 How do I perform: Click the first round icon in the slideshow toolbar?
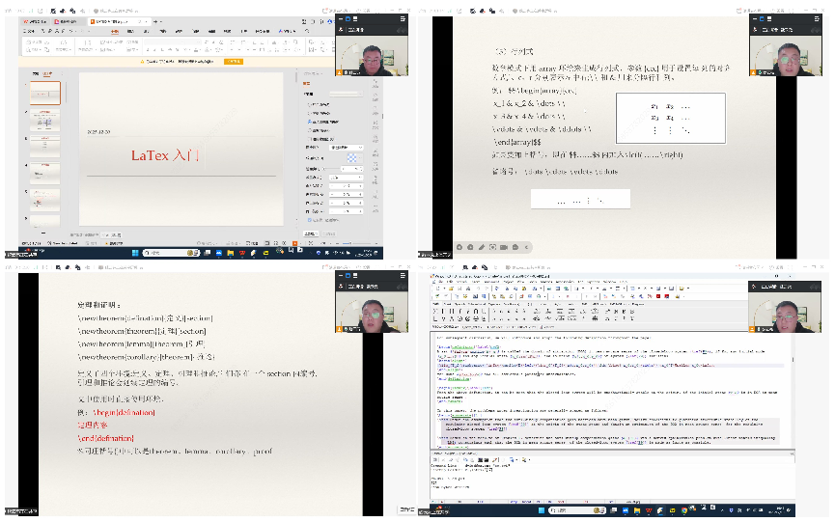coord(459,247)
